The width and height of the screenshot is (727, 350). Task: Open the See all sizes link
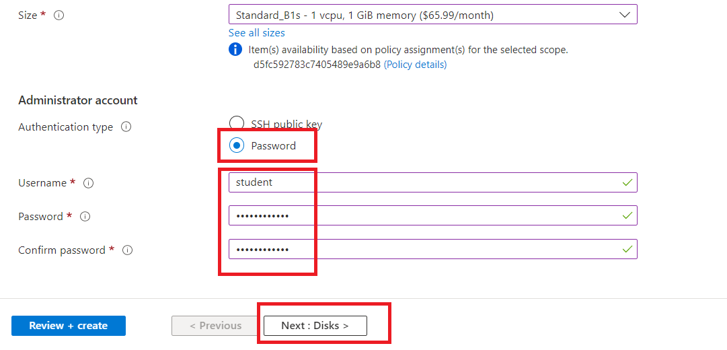(256, 33)
